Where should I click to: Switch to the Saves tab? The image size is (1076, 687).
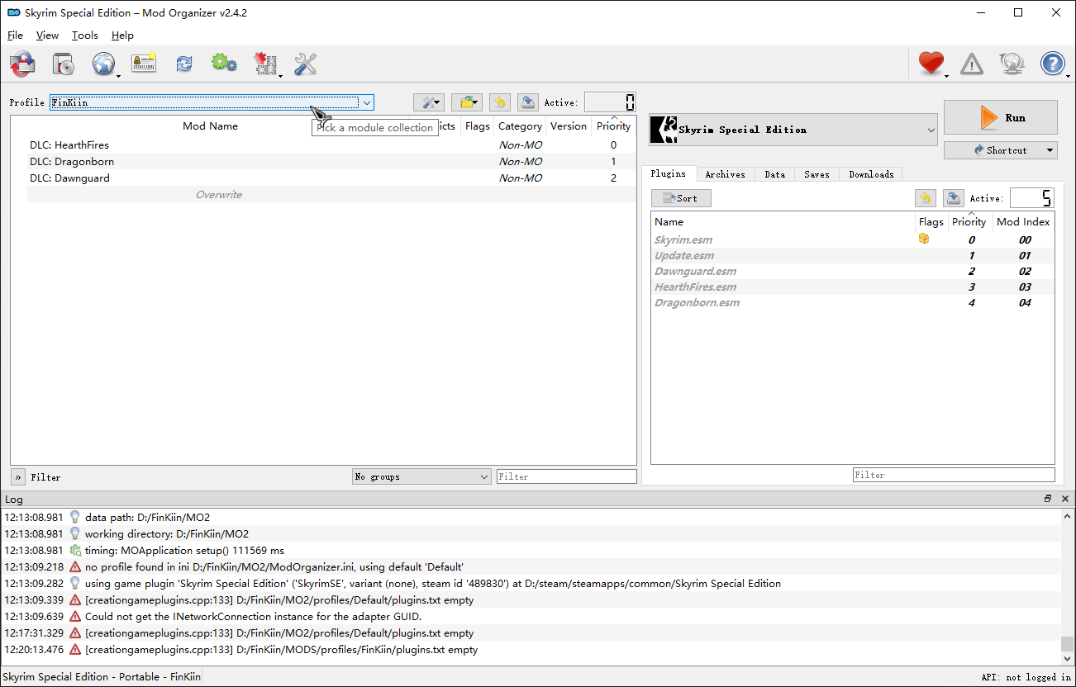coord(817,174)
